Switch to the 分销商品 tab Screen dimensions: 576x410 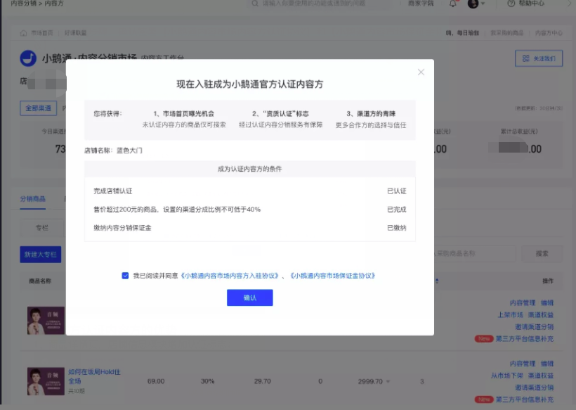point(33,199)
